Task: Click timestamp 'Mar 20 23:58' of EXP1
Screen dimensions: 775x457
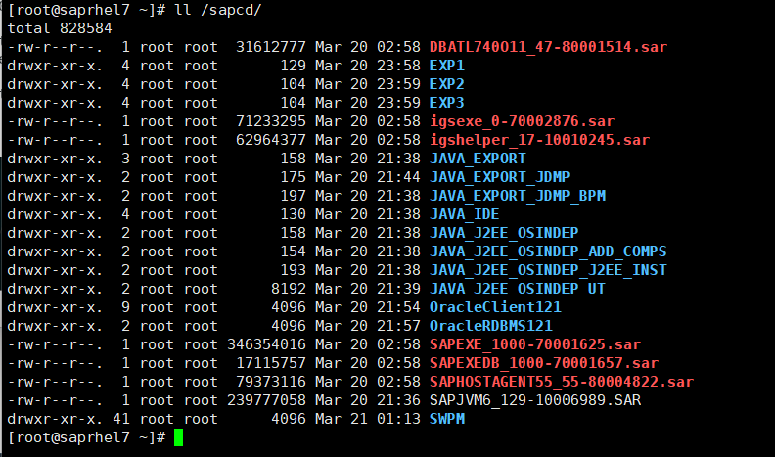Action: 368,66
